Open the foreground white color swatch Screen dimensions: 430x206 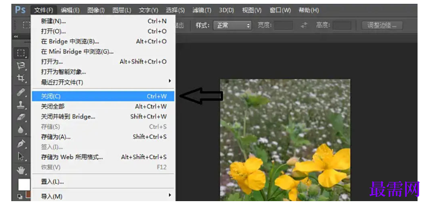click(24, 184)
